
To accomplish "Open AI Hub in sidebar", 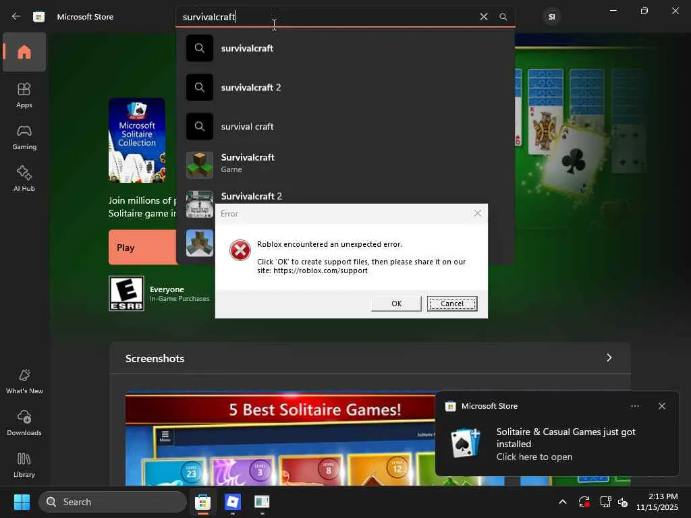I will tap(24, 179).
